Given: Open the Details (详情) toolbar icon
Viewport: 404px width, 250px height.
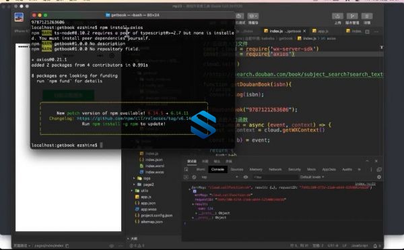Looking at the screenshot, I should click(x=367, y=16).
